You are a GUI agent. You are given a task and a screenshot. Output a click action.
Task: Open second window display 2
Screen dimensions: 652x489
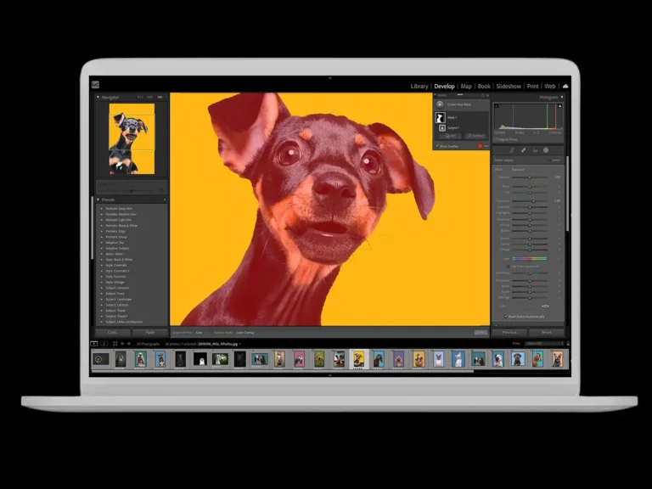pos(104,344)
